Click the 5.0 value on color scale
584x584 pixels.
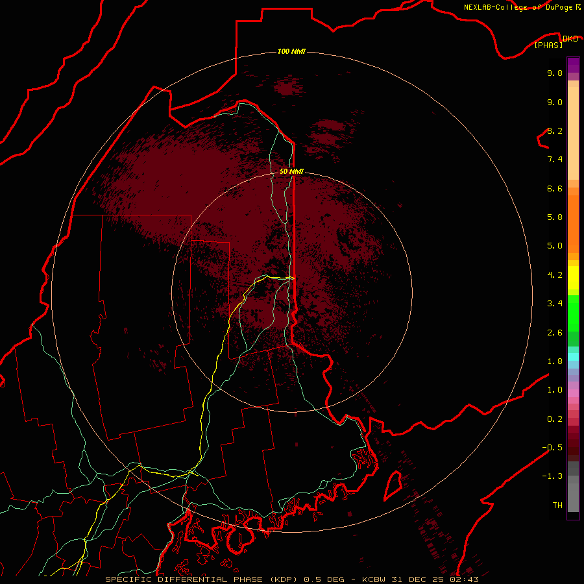click(x=555, y=246)
